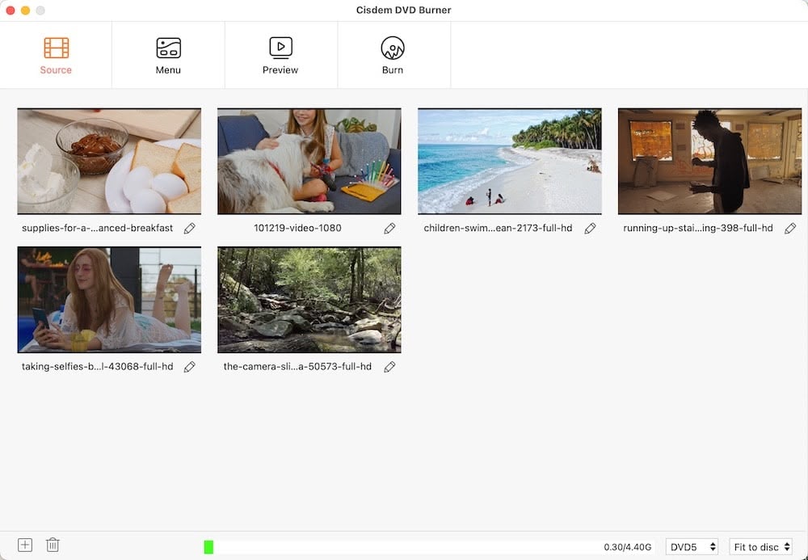Click pencil icon beside 101219-video-1080

pos(389,229)
